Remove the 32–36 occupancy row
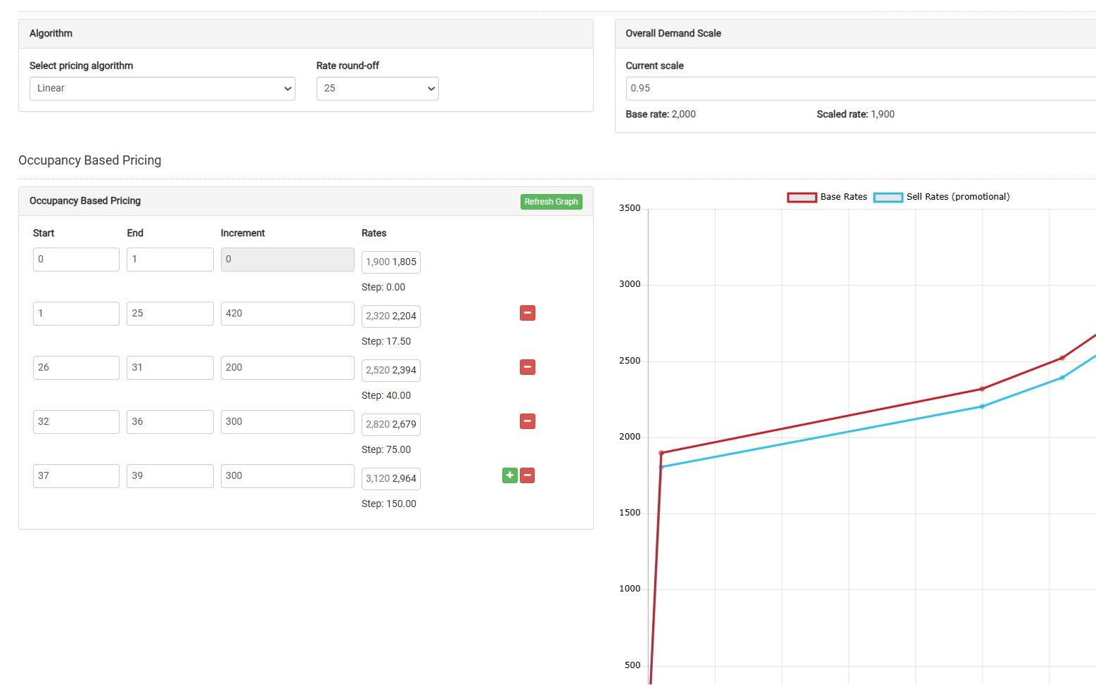Screen dimensions: 1096x685 pyautogui.click(x=527, y=421)
